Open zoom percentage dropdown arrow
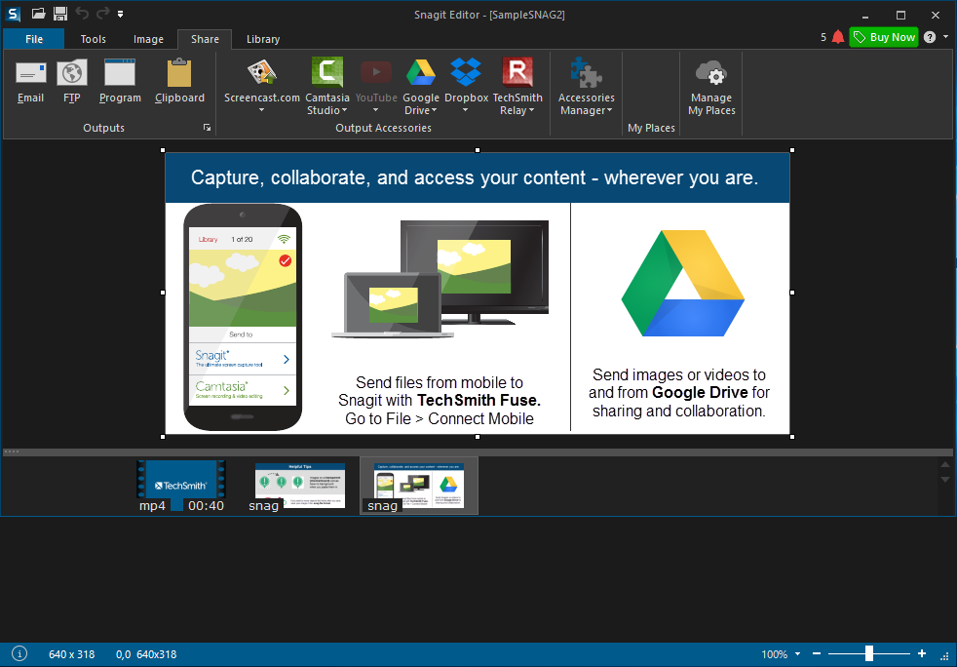This screenshot has width=957, height=667. (x=797, y=654)
